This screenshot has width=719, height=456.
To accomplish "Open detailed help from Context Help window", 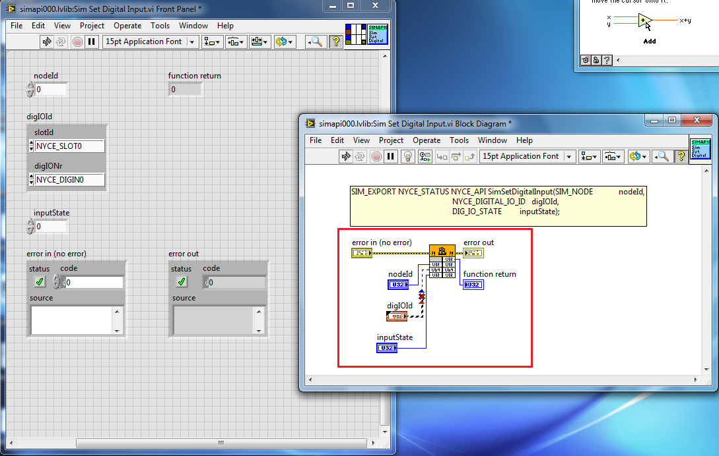I will [607, 60].
